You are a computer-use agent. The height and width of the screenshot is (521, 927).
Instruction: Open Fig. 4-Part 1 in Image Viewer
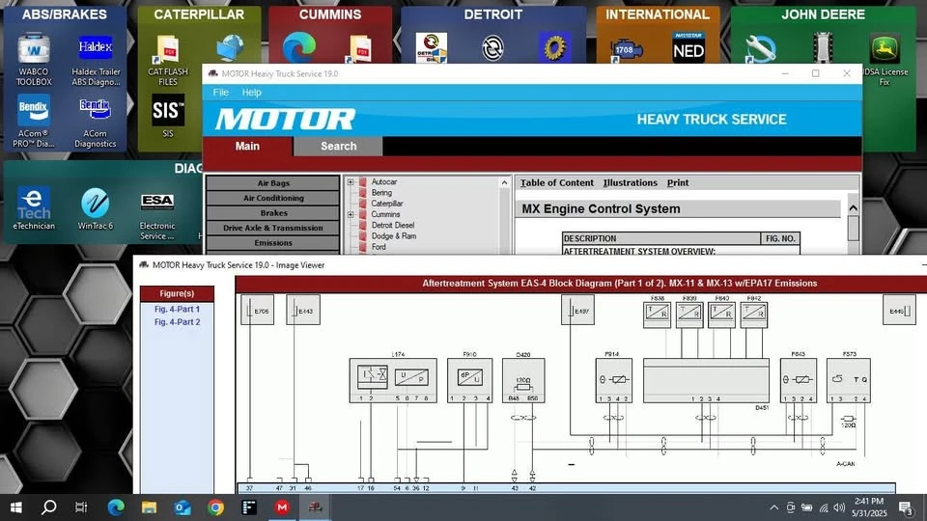pyautogui.click(x=177, y=309)
